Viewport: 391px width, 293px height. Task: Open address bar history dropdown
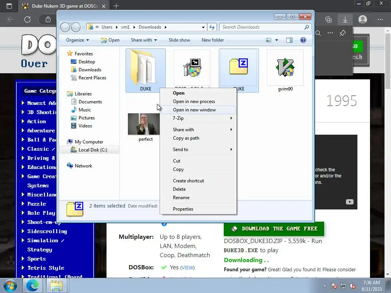pyautogui.click(x=203, y=27)
